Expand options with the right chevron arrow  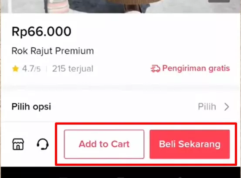(227, 107)
